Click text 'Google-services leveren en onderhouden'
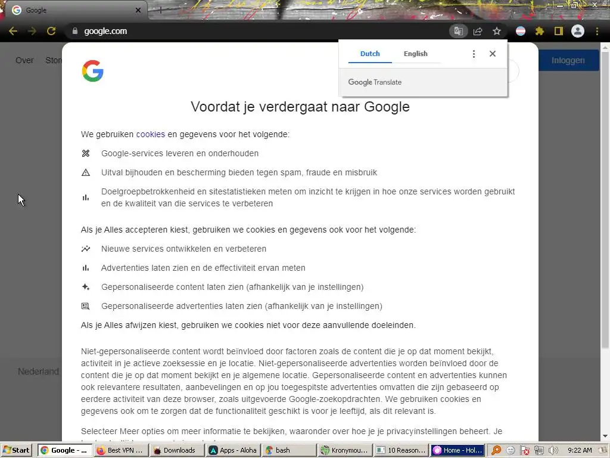The image size is (610, 458). click(x=180, y=153)
